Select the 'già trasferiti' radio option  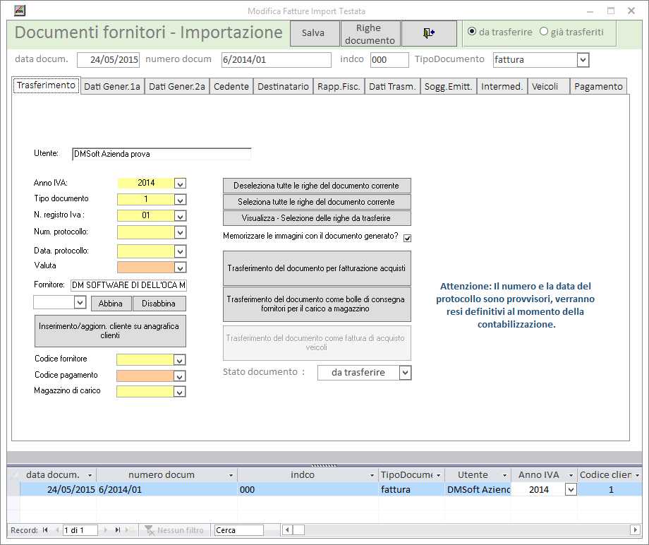(543, 32)
